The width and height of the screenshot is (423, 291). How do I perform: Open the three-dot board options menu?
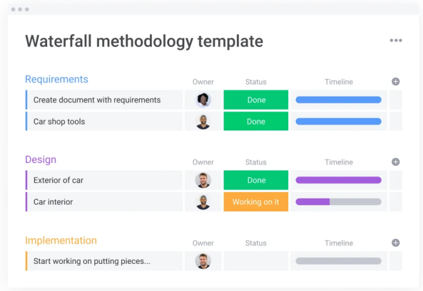point(396,40)
